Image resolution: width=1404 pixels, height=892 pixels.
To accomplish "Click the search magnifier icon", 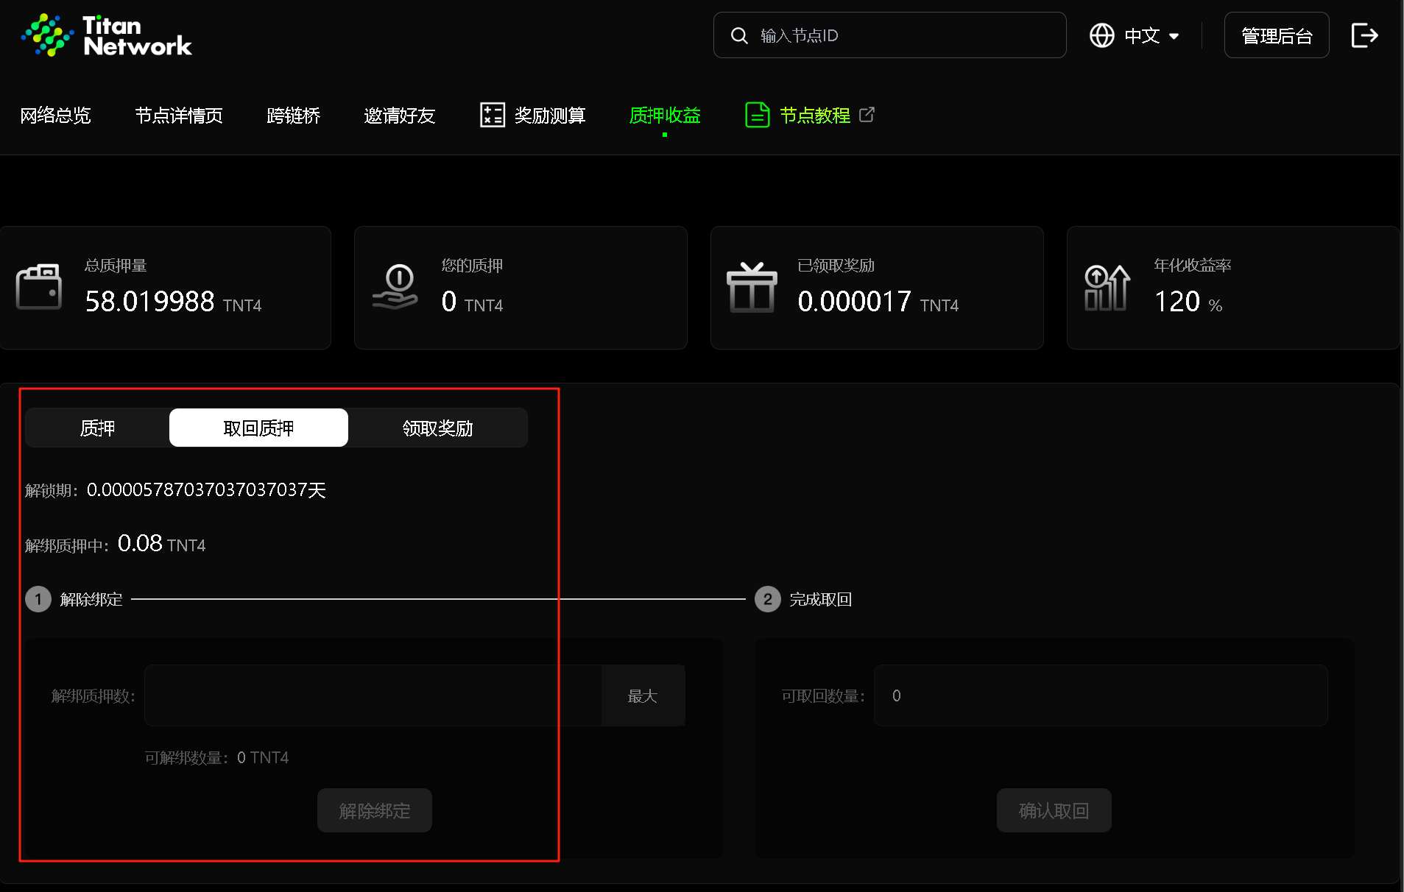I will (x=739, y=35).
